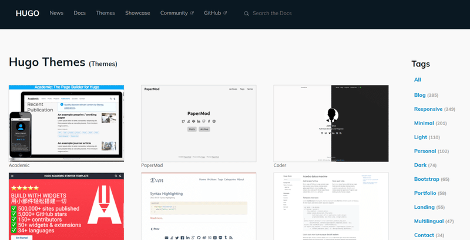Image resolution: width=470 pixels, height=240 pixels.
Task: Open the Hugo Academic Starter Template thumbnail
Action: [66, 206]
